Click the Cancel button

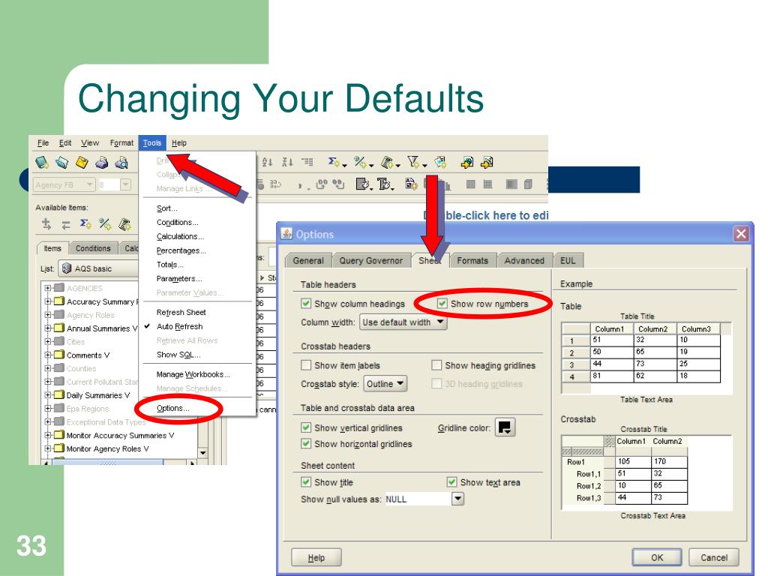pos(714,557)
